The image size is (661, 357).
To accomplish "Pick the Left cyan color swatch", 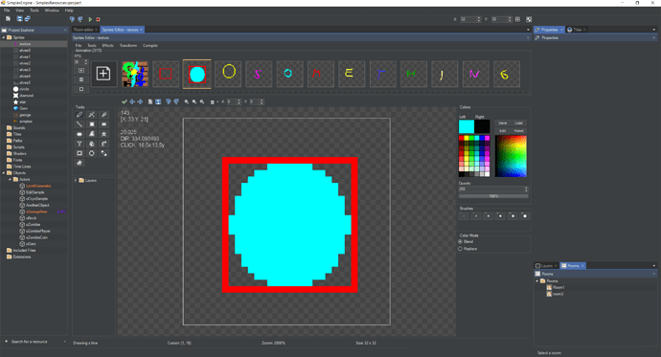I will point(467,126).
